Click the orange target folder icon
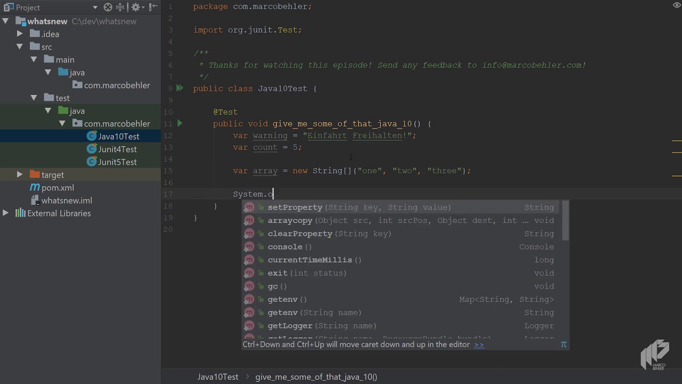Viewport: 682px width, 384px height. pyautogui.click(x=35, y=174)
